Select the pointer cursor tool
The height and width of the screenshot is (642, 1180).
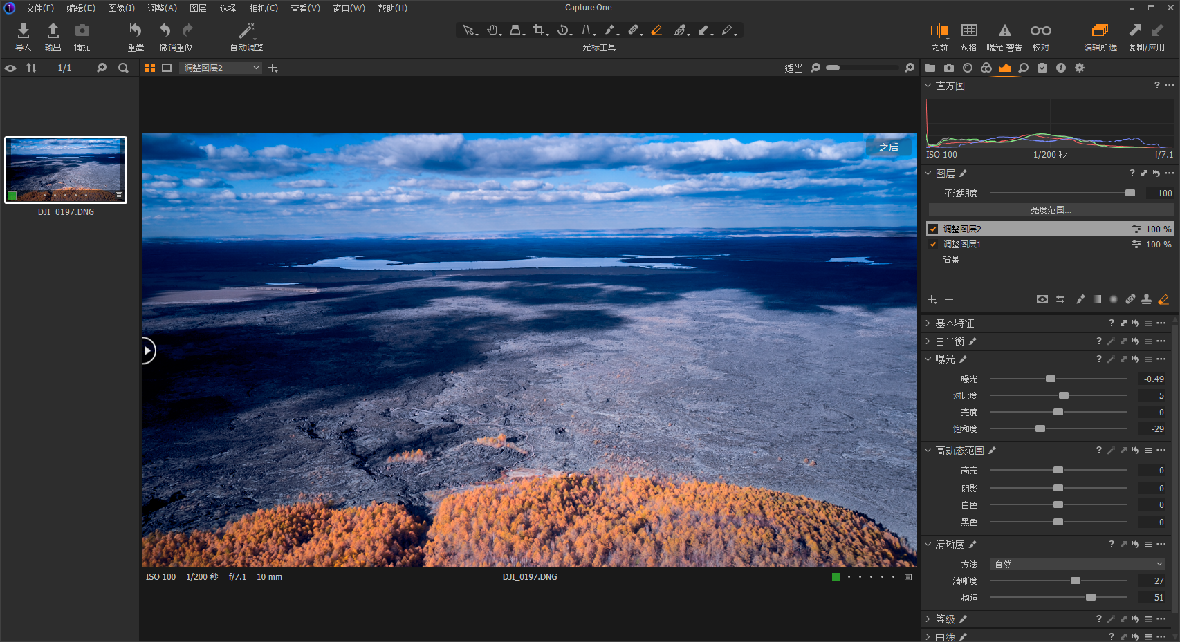click(468, 30)
